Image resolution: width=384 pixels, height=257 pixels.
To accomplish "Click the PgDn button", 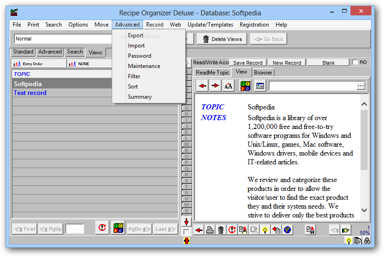I will click(x=139, y=230).
